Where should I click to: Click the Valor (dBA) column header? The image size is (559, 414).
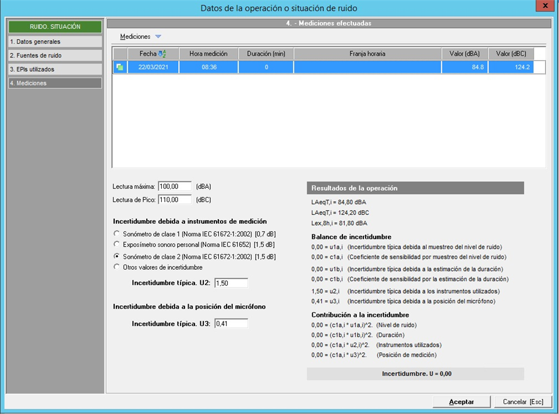point(464,53)
